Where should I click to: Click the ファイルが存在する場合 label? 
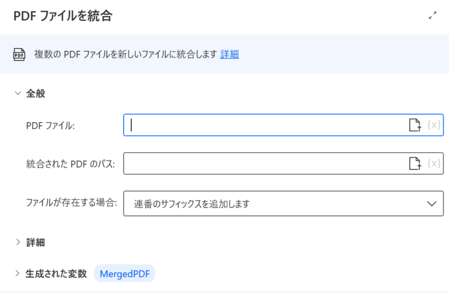click(72, 202)
